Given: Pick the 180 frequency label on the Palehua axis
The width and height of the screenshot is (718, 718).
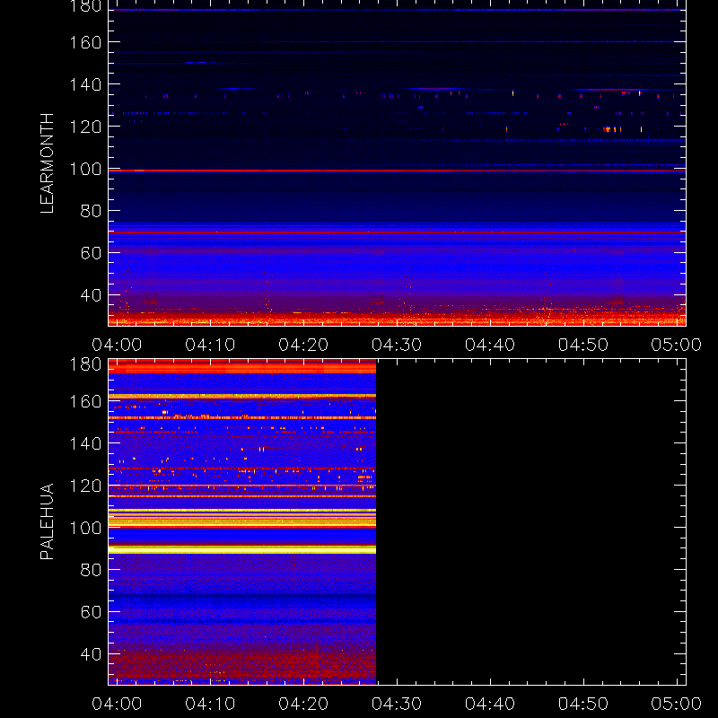Looking at the screenshot, I should [85, 364].
